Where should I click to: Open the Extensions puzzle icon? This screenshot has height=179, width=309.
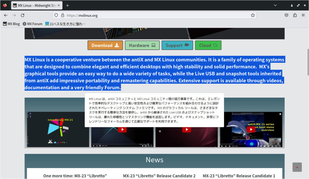pyautogui.click(x=295, y=15)
